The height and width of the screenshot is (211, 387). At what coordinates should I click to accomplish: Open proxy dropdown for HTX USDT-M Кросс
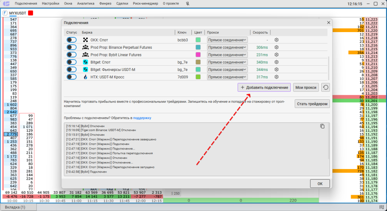click(x=227, y=77)
